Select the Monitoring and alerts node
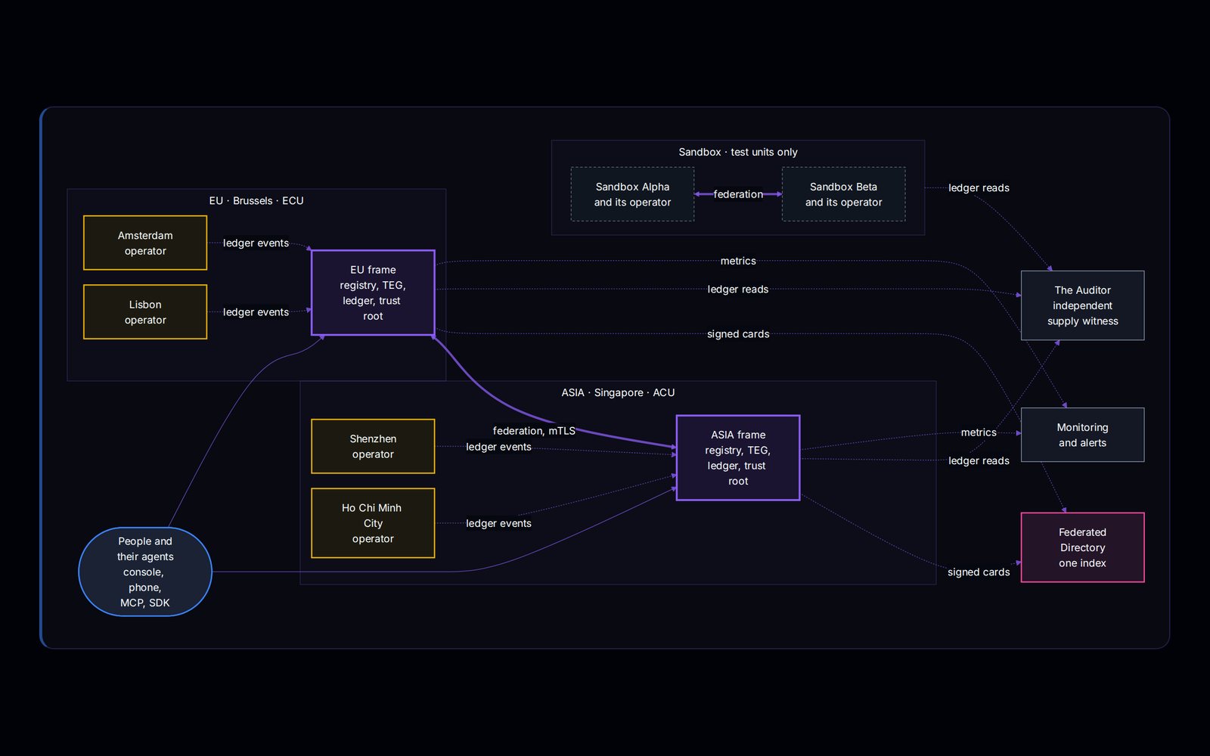The height and width of the screenshot is (756, 1210). [x=1082, y=435]
